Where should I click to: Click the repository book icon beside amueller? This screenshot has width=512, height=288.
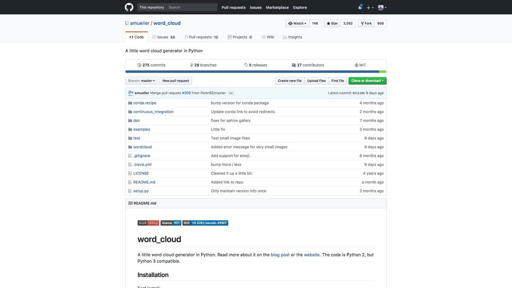[127, 23]
